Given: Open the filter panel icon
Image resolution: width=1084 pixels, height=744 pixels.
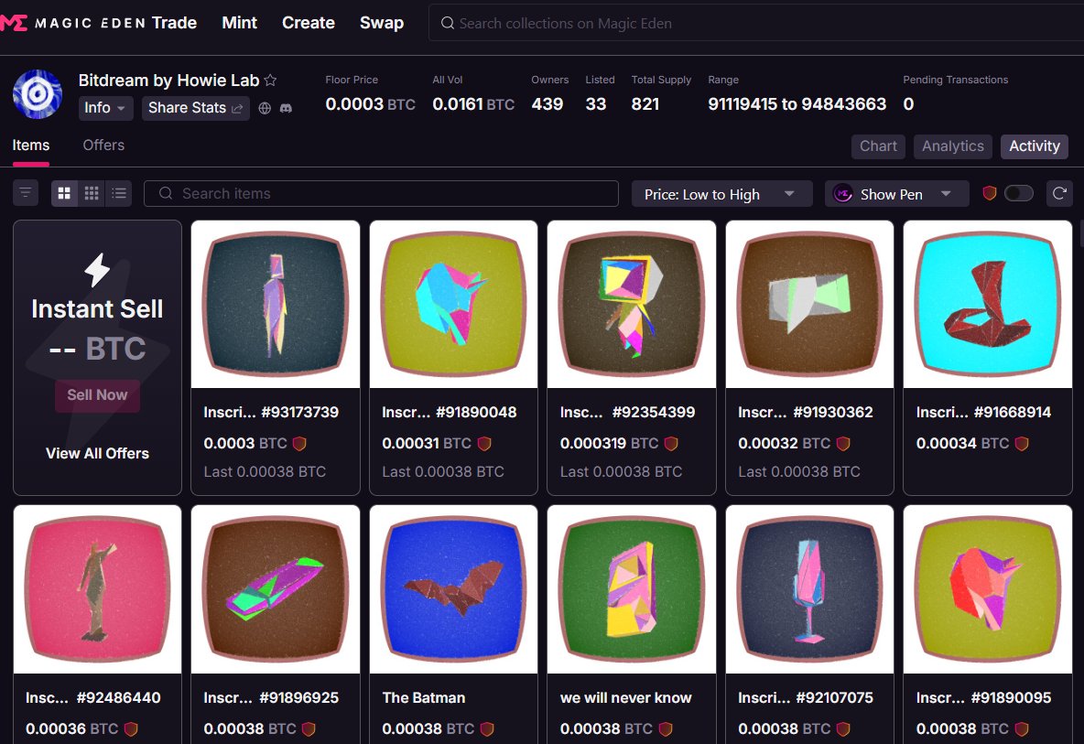Looking at the screenshot, I should click(x=26, y=193).
